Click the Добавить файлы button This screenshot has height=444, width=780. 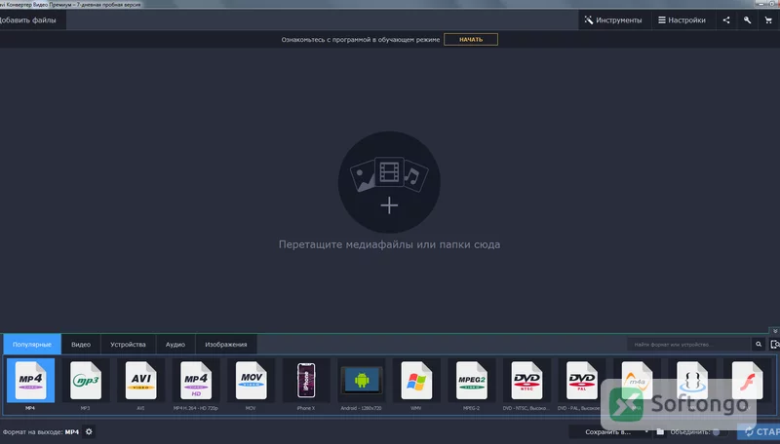(x=31, y=20)
